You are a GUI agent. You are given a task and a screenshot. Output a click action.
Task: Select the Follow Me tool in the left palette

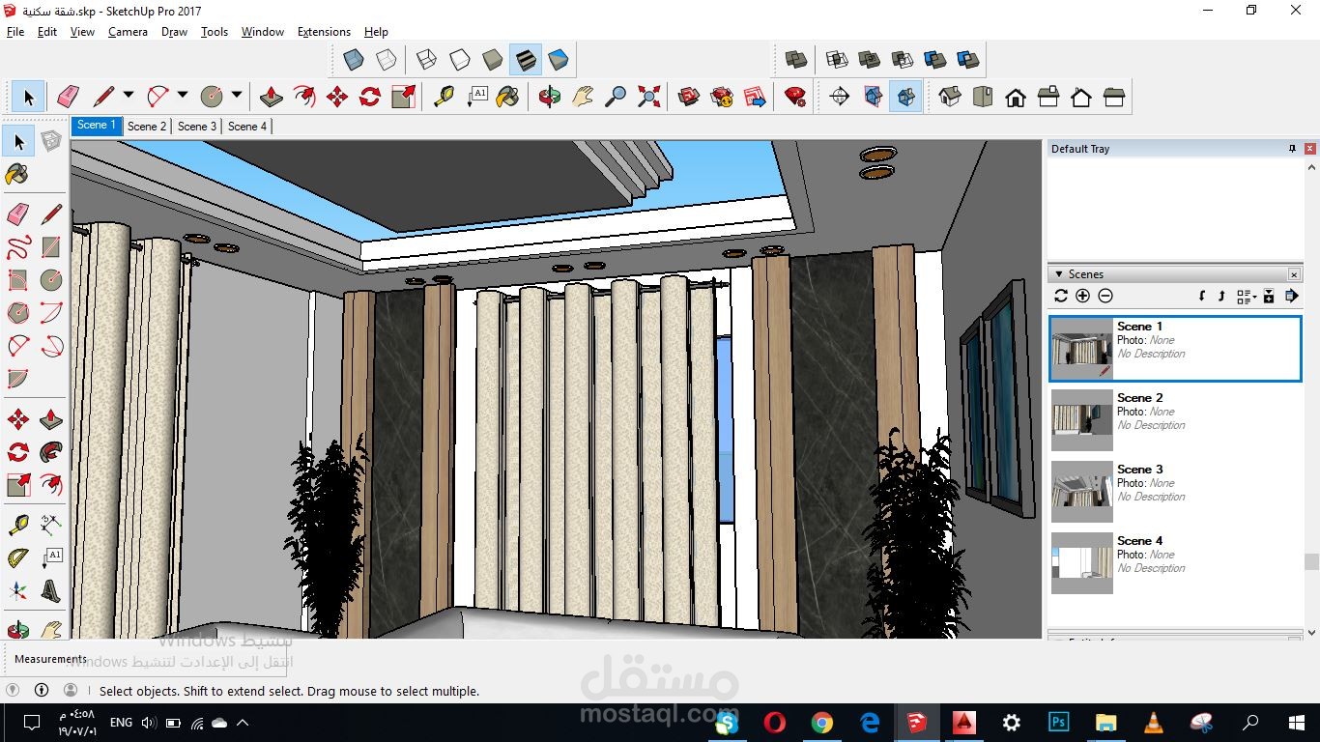[51, 451]
